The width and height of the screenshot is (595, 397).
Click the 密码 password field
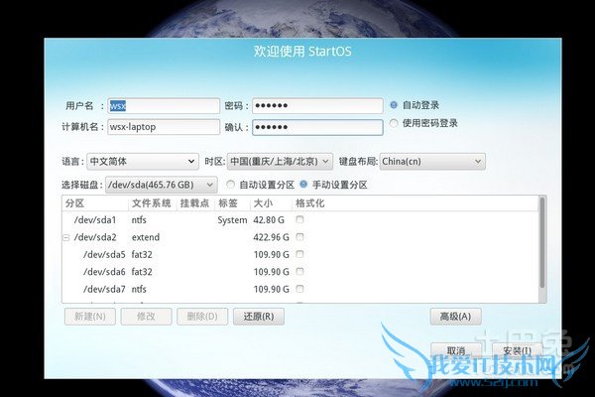point(317,105)
